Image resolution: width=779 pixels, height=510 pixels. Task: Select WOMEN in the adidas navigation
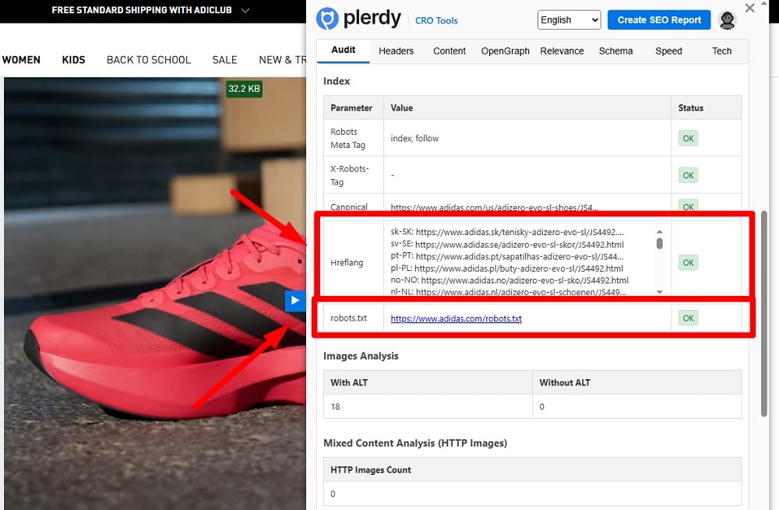22,60
